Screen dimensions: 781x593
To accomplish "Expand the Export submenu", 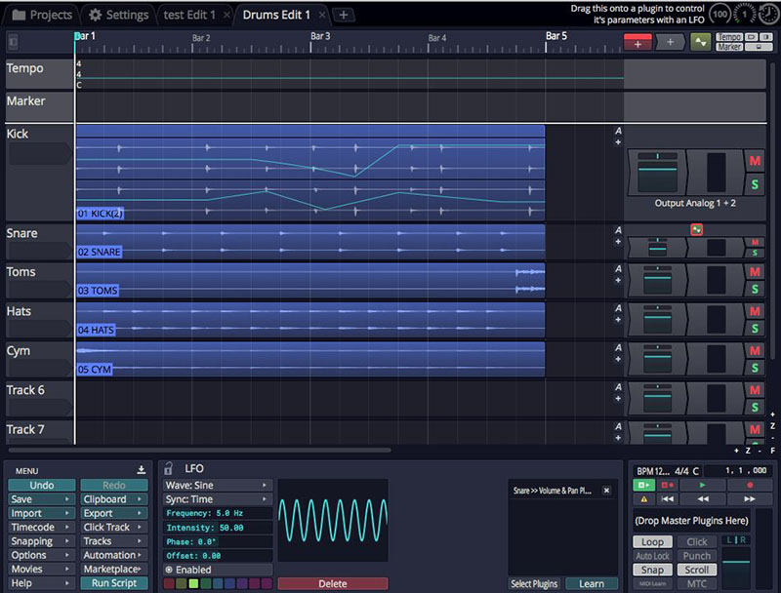I will [x=114, y=513].
